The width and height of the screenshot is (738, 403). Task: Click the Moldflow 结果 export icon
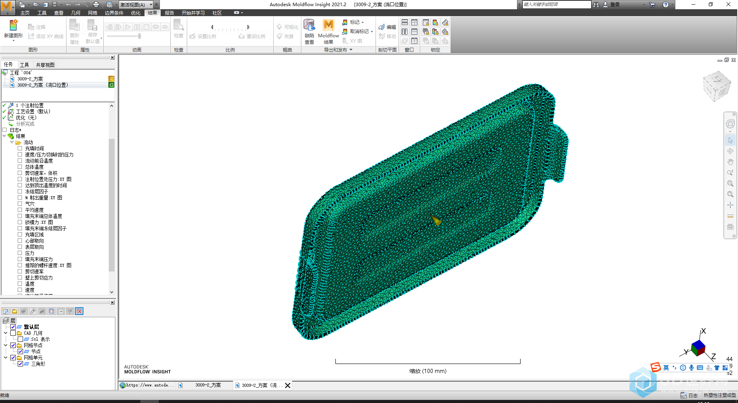tap(328, 25)
